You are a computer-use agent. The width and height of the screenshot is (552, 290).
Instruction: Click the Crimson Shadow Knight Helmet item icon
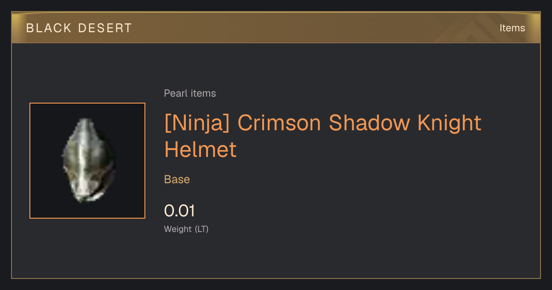pos(88,160)
